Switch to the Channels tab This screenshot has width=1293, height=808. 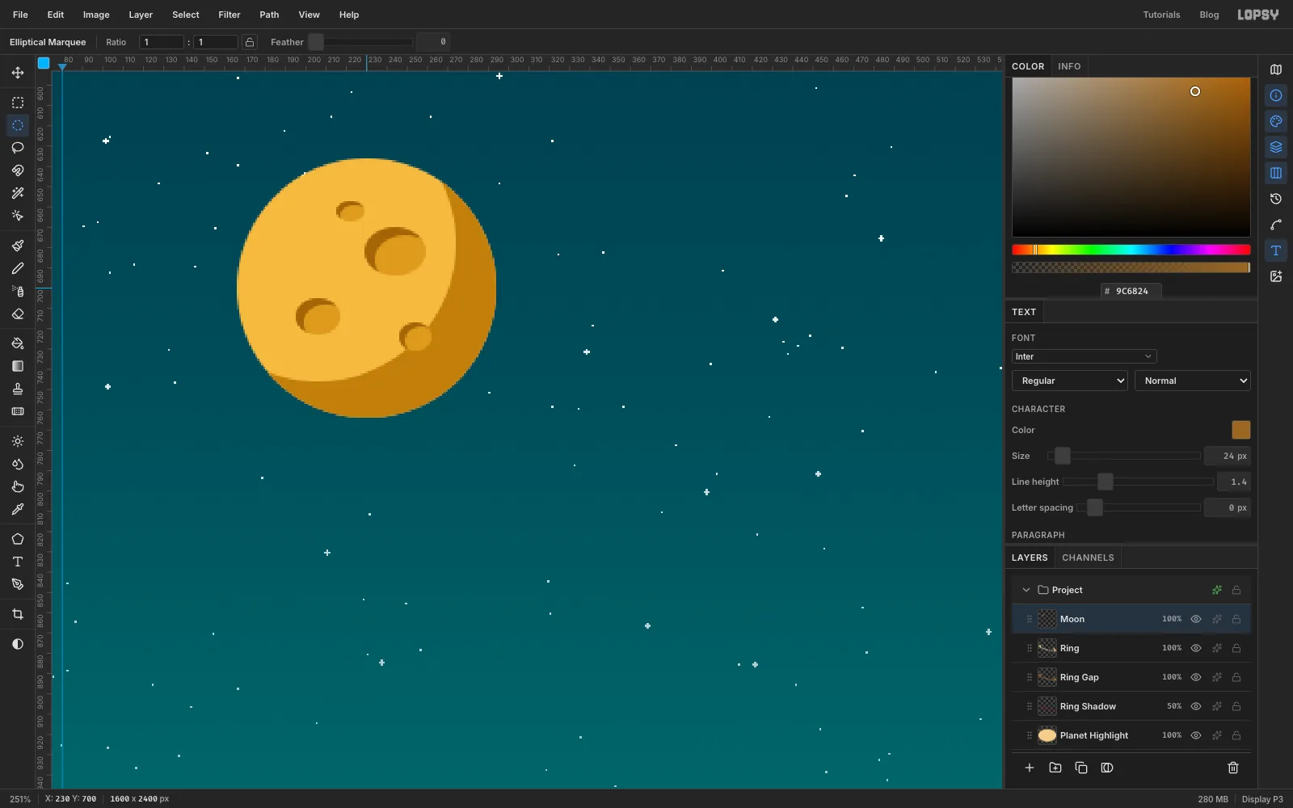click(1088, 558)
